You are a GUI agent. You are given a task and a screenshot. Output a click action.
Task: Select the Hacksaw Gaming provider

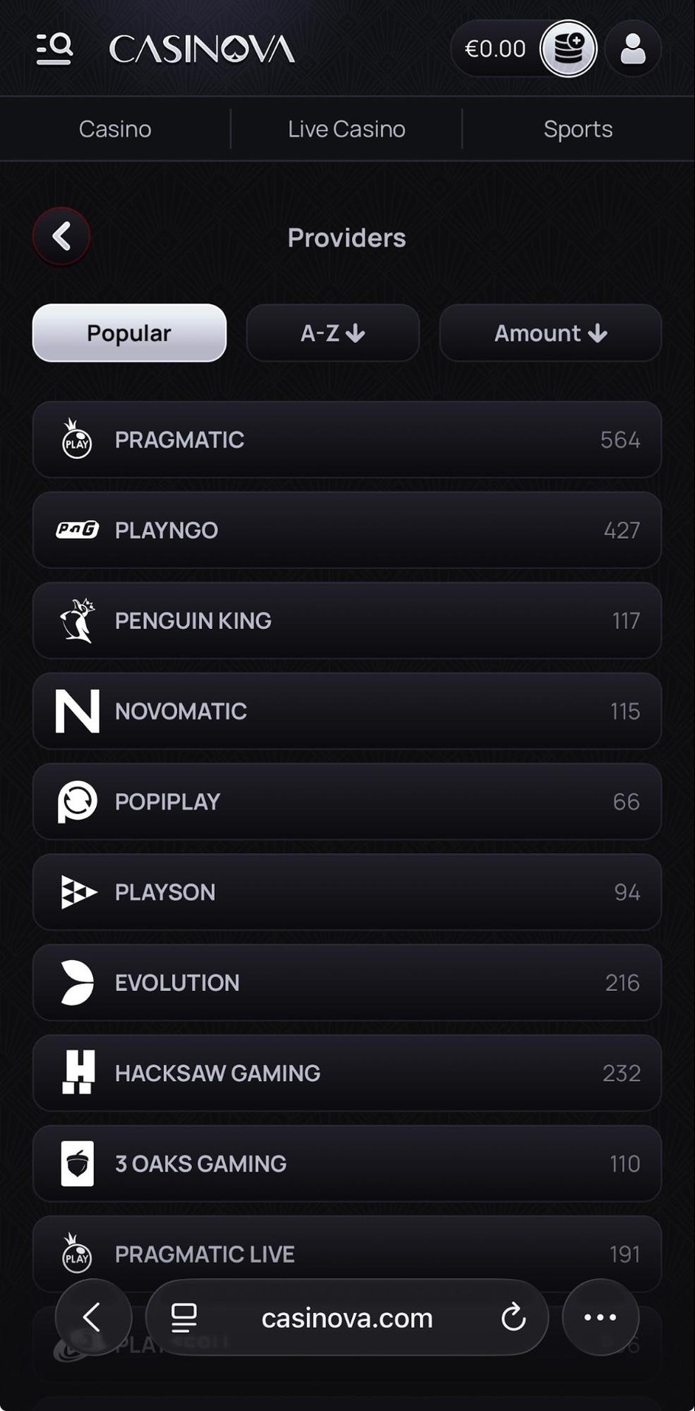[347, 1073]
